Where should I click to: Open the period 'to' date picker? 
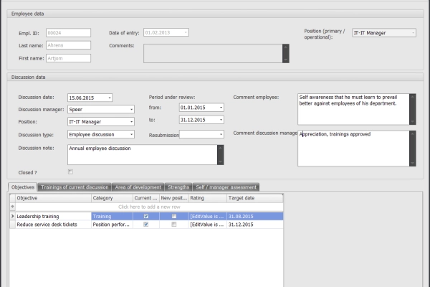pyautogui.click(x=221, y=120)
